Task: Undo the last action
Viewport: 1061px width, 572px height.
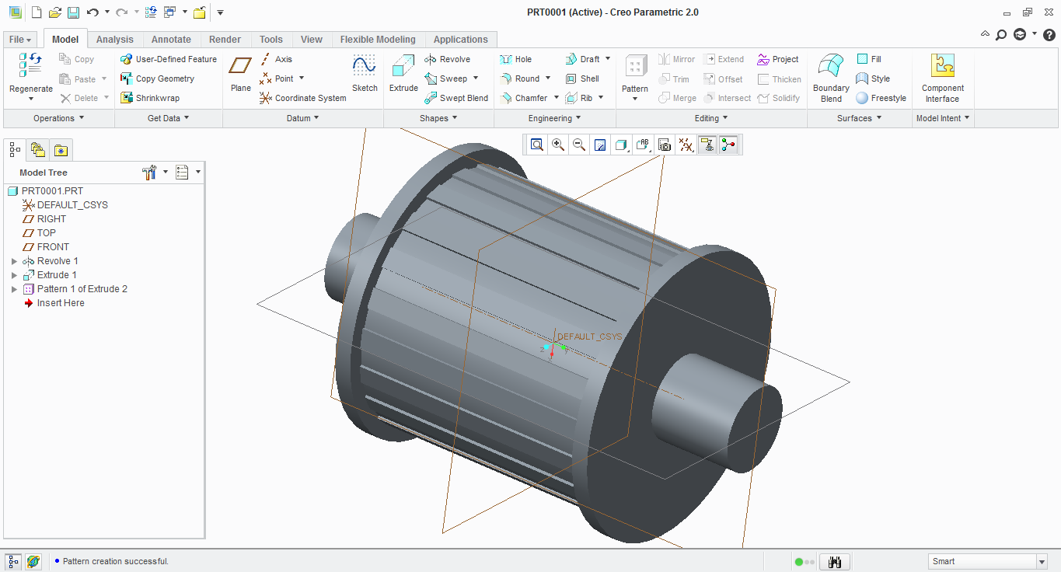Action: (x=92, y=12)
